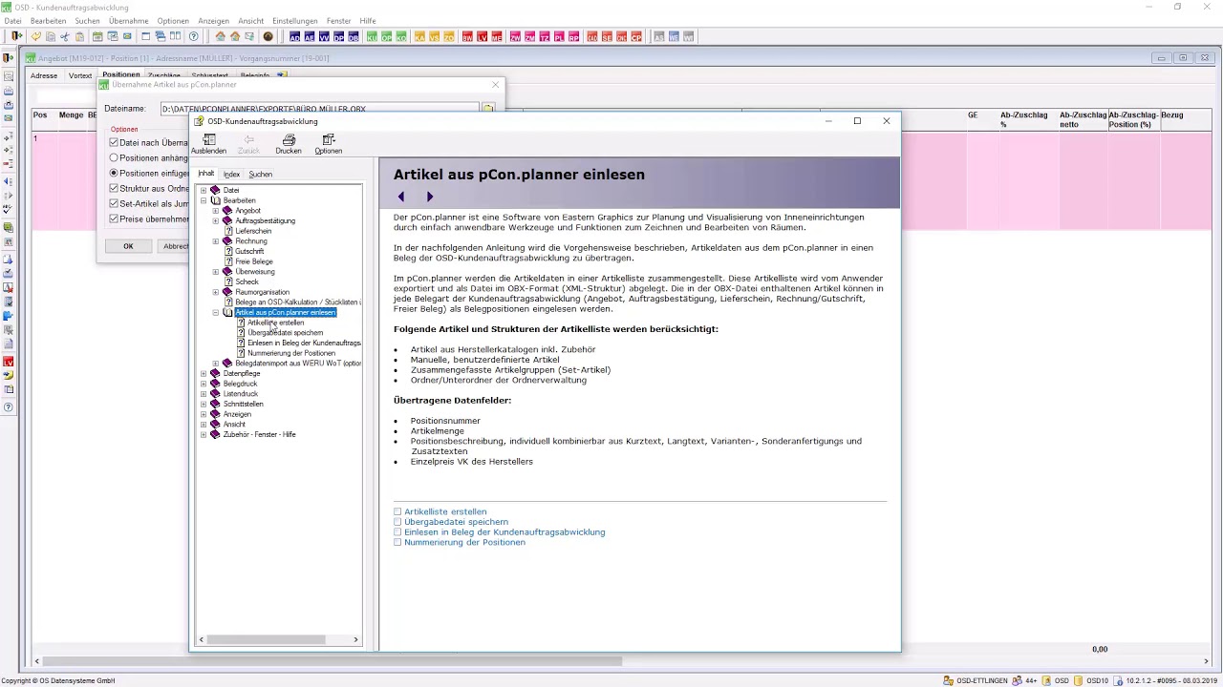This screenshot has width=1223, height=687.
Task: Open the 'Artikelliste erstellen' link in help content
Action: tap(445, 512)
